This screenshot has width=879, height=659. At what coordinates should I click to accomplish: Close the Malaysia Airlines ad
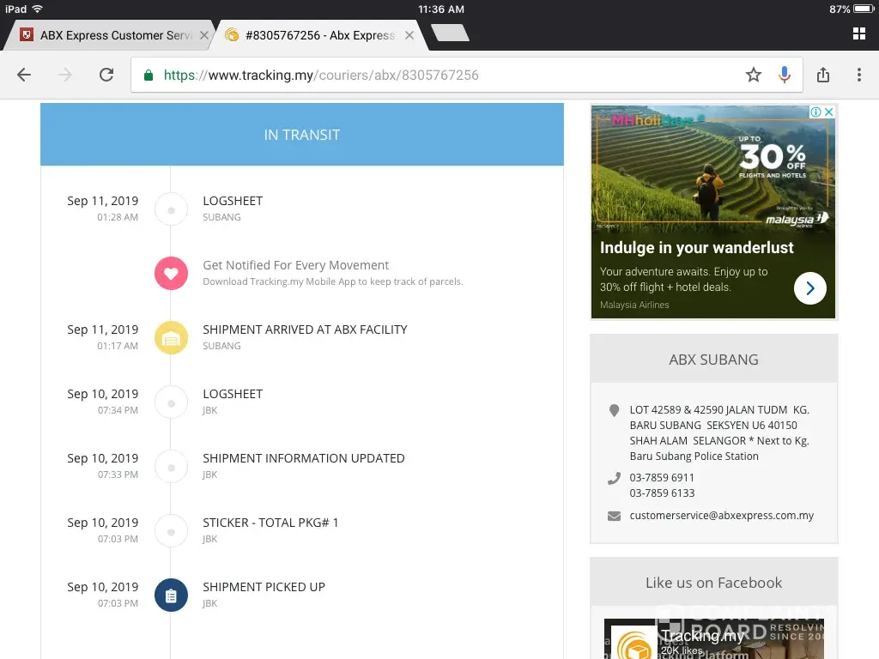pos(829,112)
